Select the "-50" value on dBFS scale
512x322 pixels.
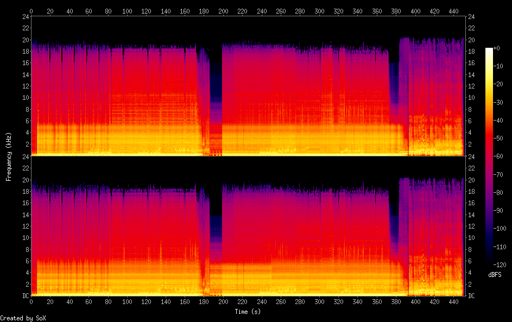498,138
